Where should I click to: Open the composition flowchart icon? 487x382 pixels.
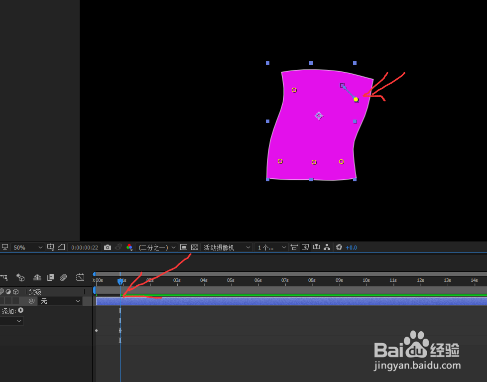(x=327, y=247)
